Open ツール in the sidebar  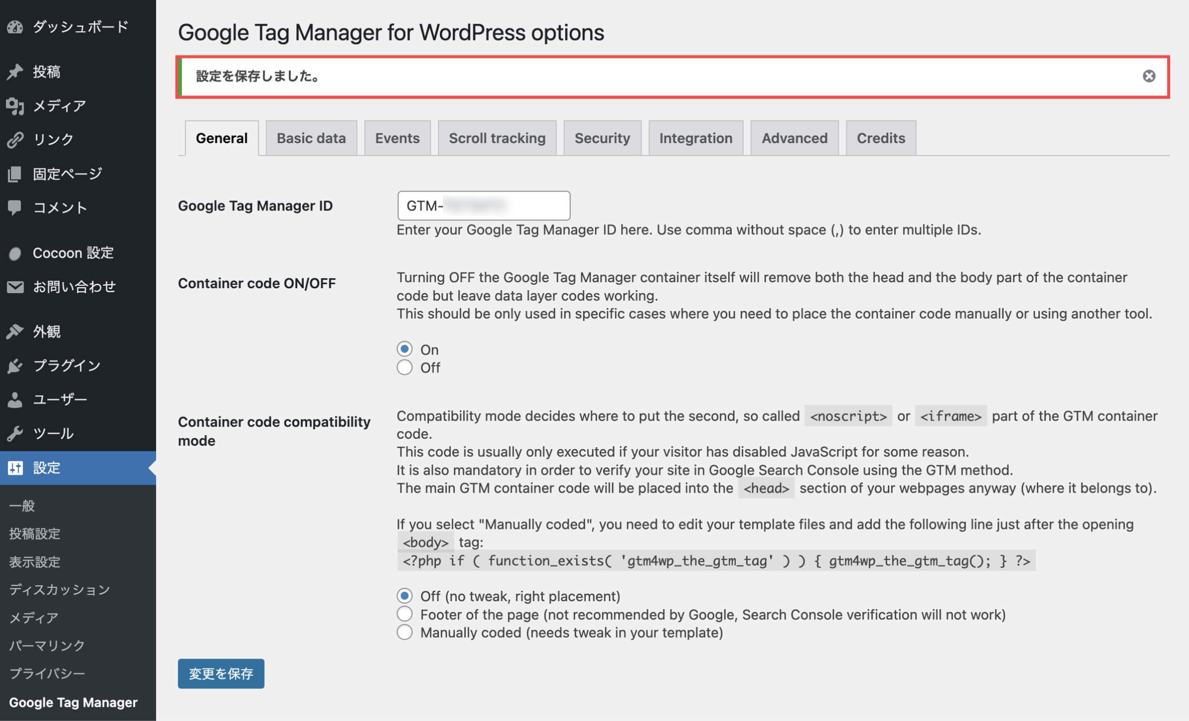click(x=78, y=434)
